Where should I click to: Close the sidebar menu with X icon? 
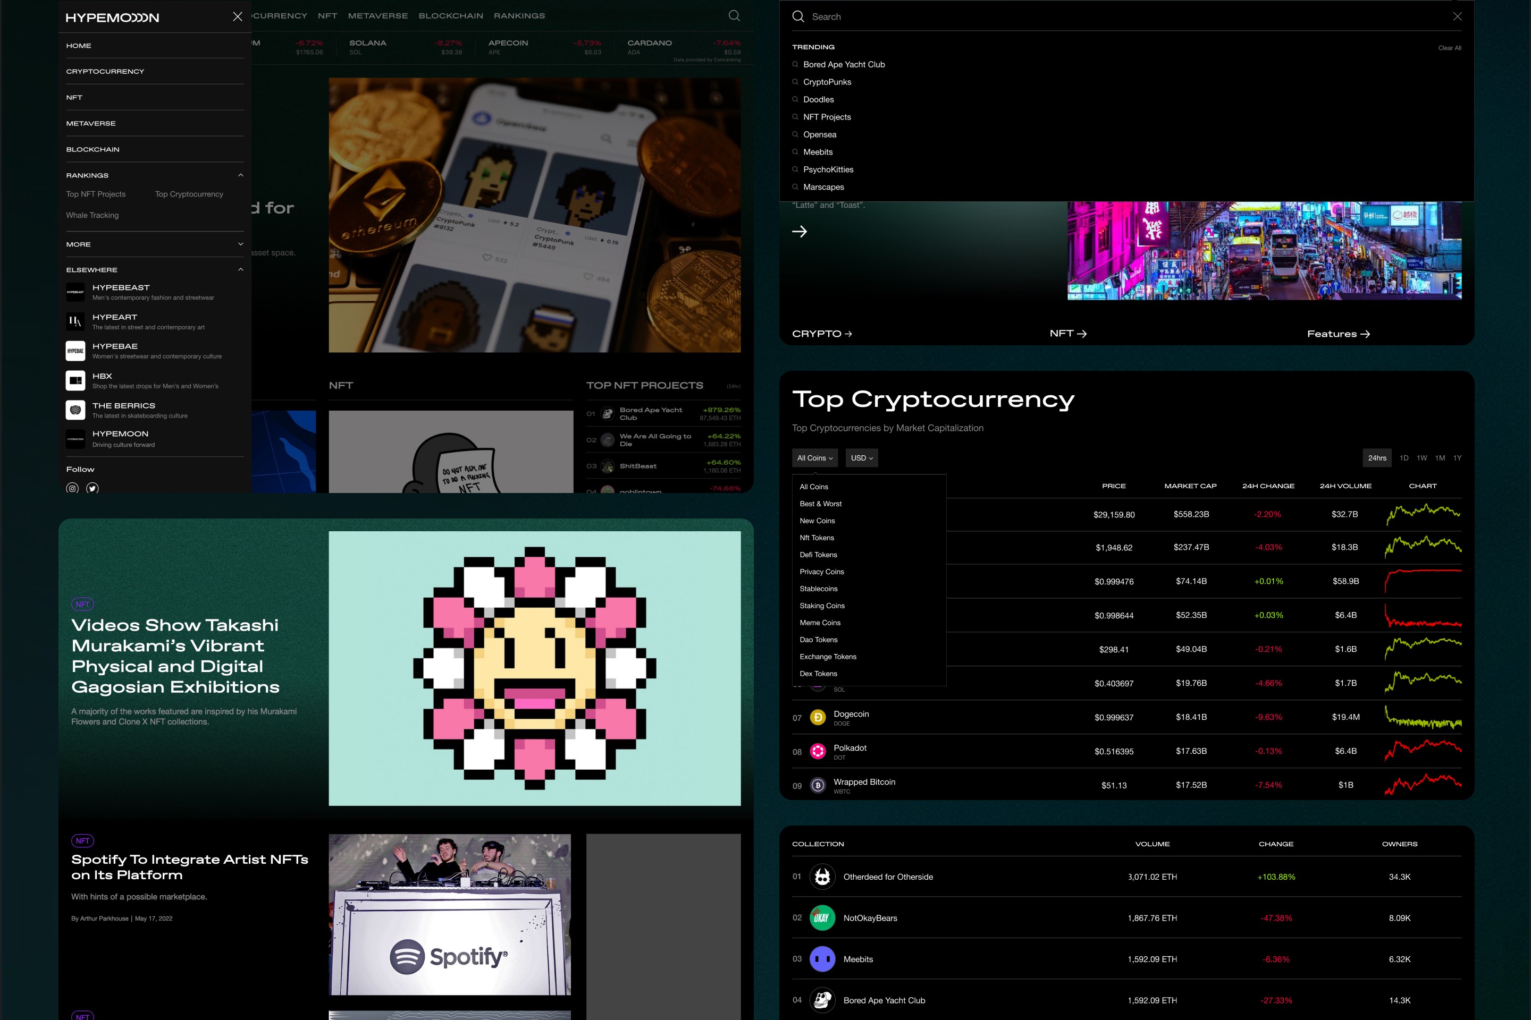point(238,17)
